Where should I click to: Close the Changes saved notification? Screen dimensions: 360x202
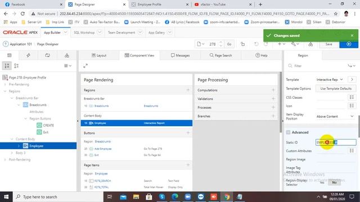pyautogui.click(x=352, y=35)
